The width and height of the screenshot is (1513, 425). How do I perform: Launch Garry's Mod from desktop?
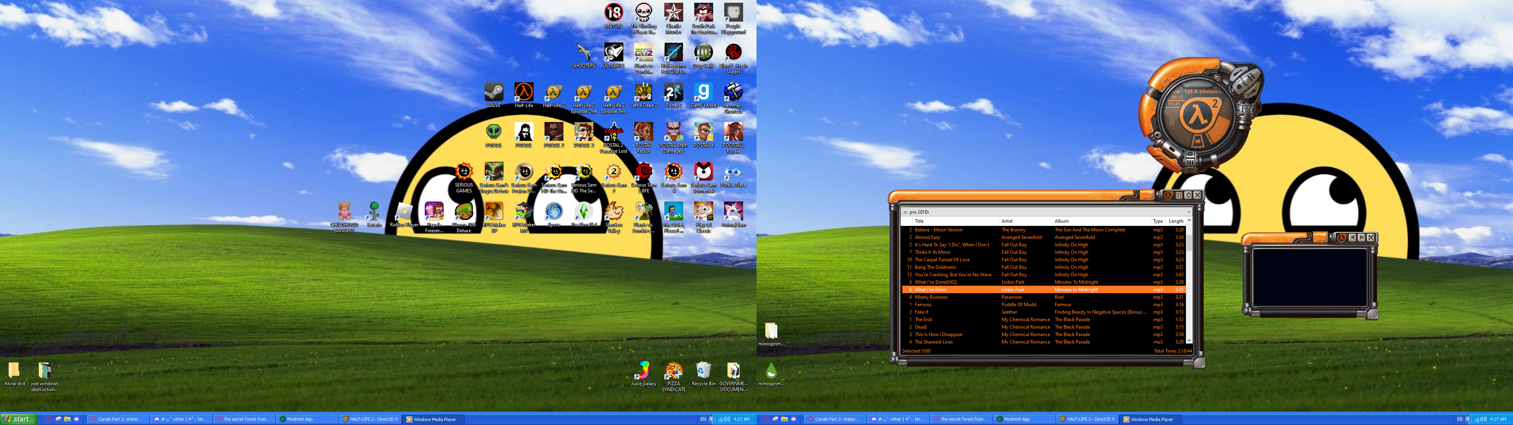click(x=703, y=95)
